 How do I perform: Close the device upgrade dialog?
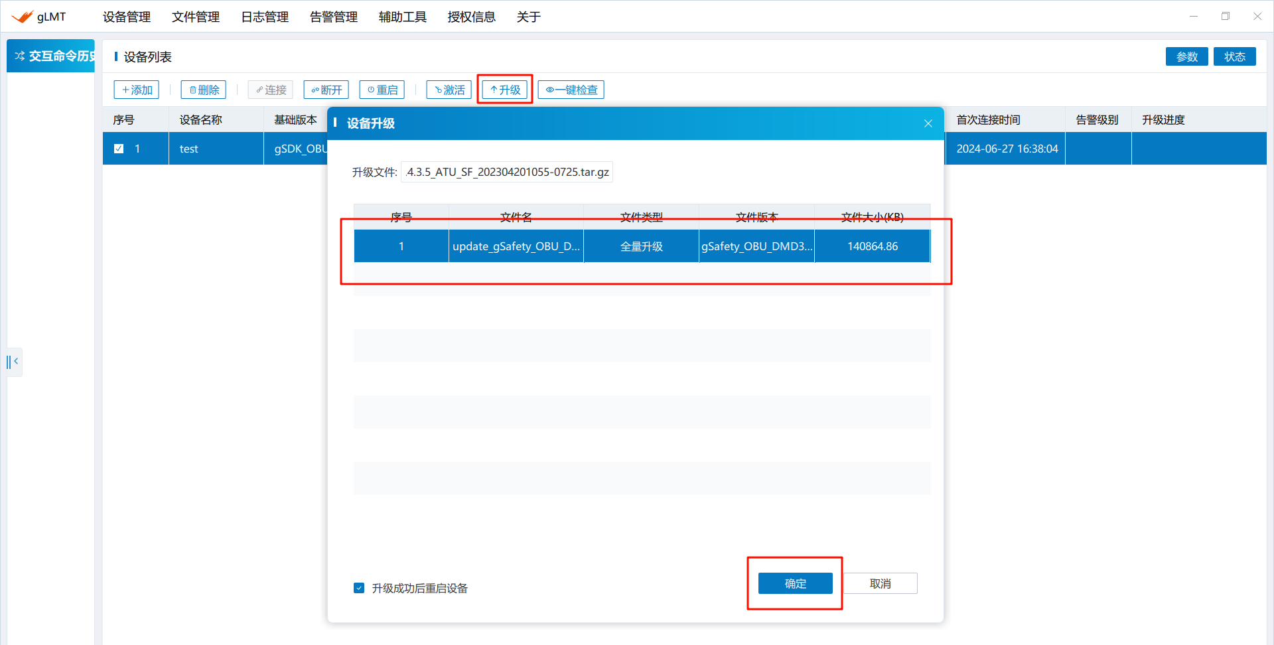coord(928,123)
